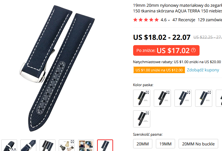Viewport: 222px width, 151px height.
Task: Click the main blue watch strap image
Action: 57,68
